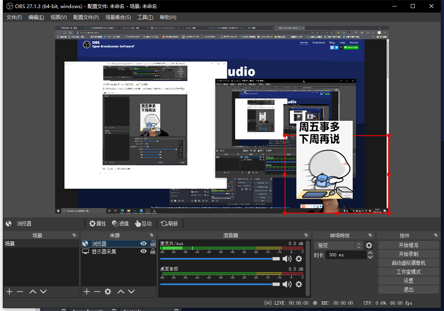Image resolution: width=444 pixels, height=311 pixels.
Task: Click the REC status dot icon
Action: (315, 303)
